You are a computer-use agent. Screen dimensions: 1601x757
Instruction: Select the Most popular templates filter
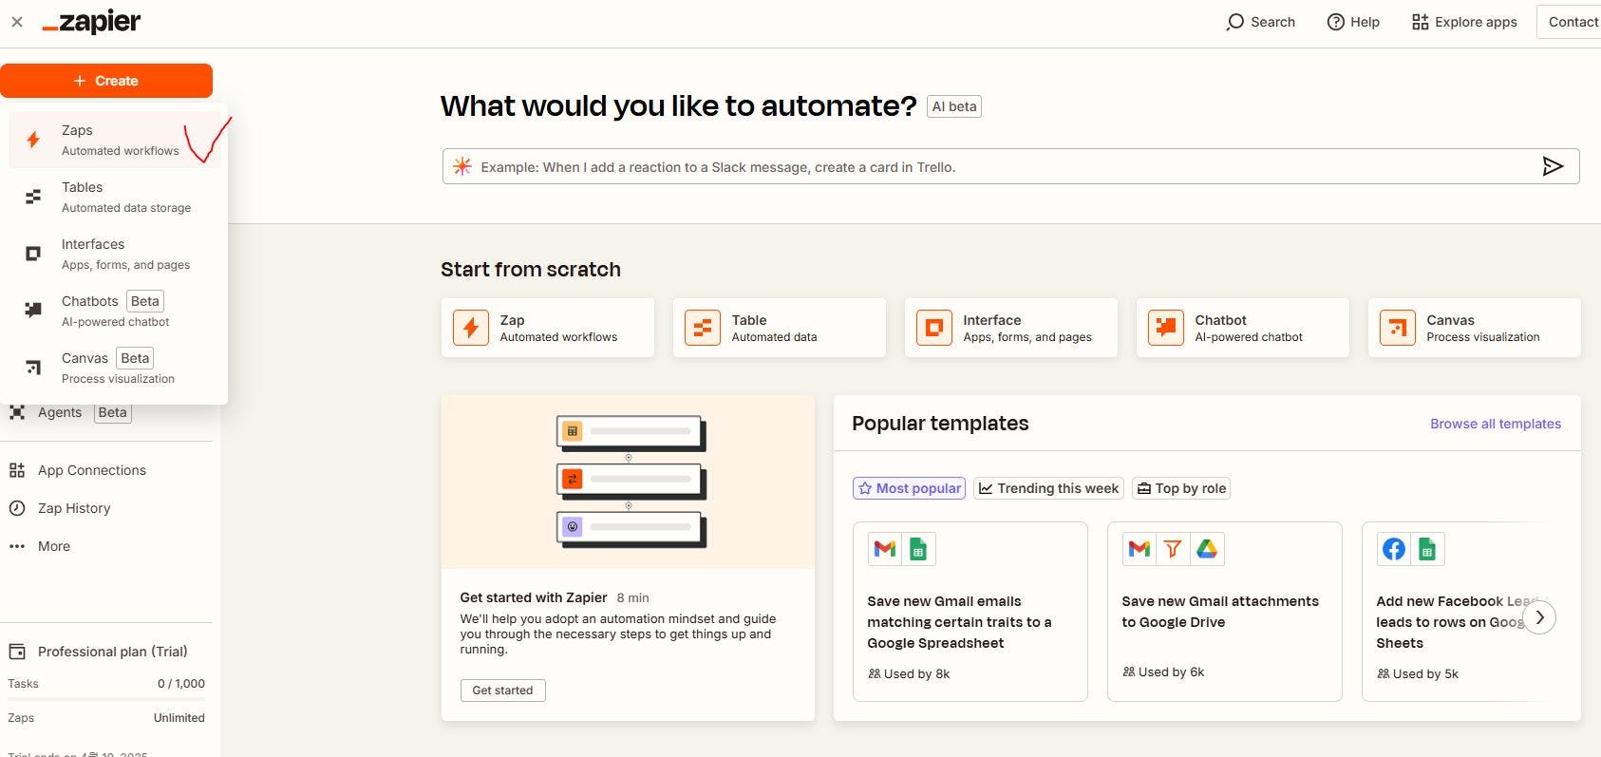coord(909,488)
